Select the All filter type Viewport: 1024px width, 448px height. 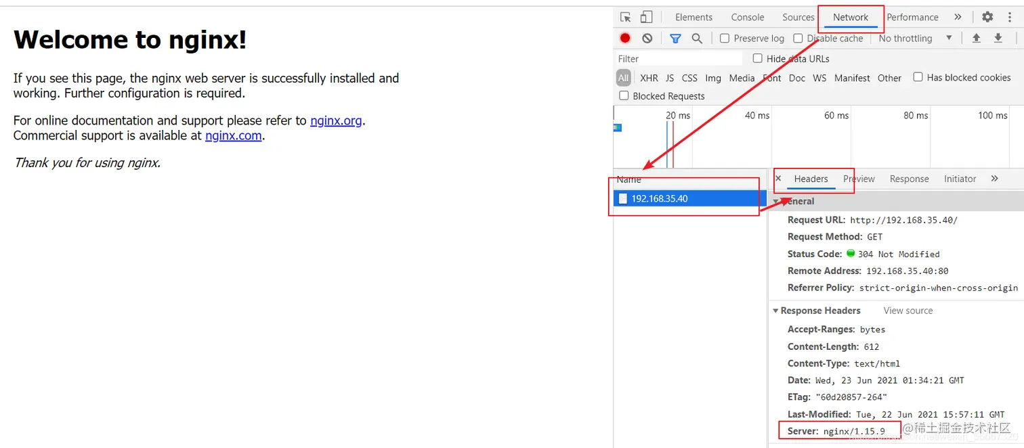(624, 78)
